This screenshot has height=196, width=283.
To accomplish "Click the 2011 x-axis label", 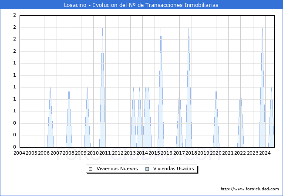I will [105, 153].
